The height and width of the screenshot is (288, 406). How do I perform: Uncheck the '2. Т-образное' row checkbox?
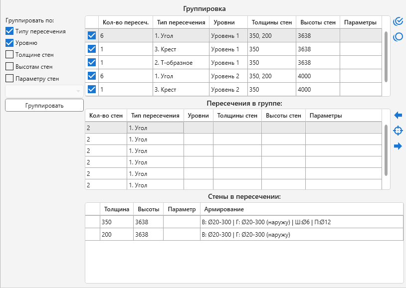pos(92,63)
